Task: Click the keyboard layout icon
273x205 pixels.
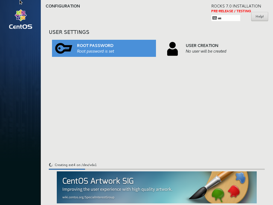Action: pyautogui.click(x=214, y=18)
